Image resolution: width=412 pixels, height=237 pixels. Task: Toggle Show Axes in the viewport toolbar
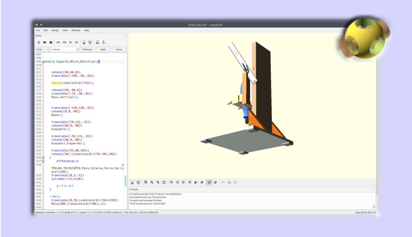click(x=223, y=182)
